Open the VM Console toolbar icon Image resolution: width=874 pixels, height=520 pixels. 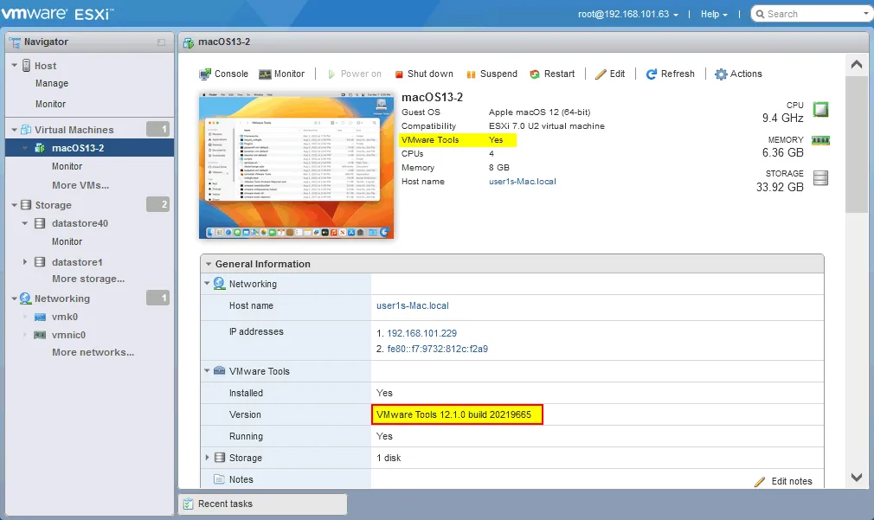[x=206, y=74]
